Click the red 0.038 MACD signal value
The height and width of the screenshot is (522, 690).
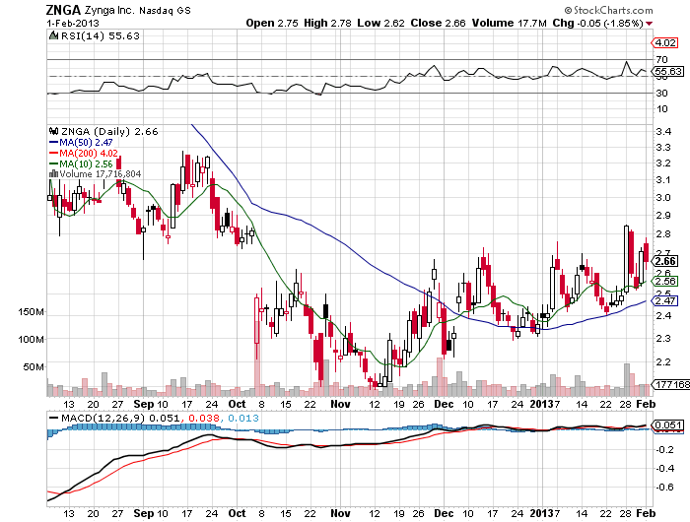tap(203, 418)
